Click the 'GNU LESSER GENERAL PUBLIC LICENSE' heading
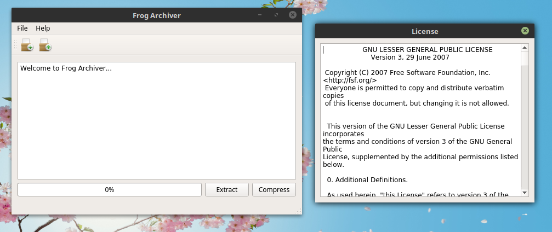 pos(428,50)
